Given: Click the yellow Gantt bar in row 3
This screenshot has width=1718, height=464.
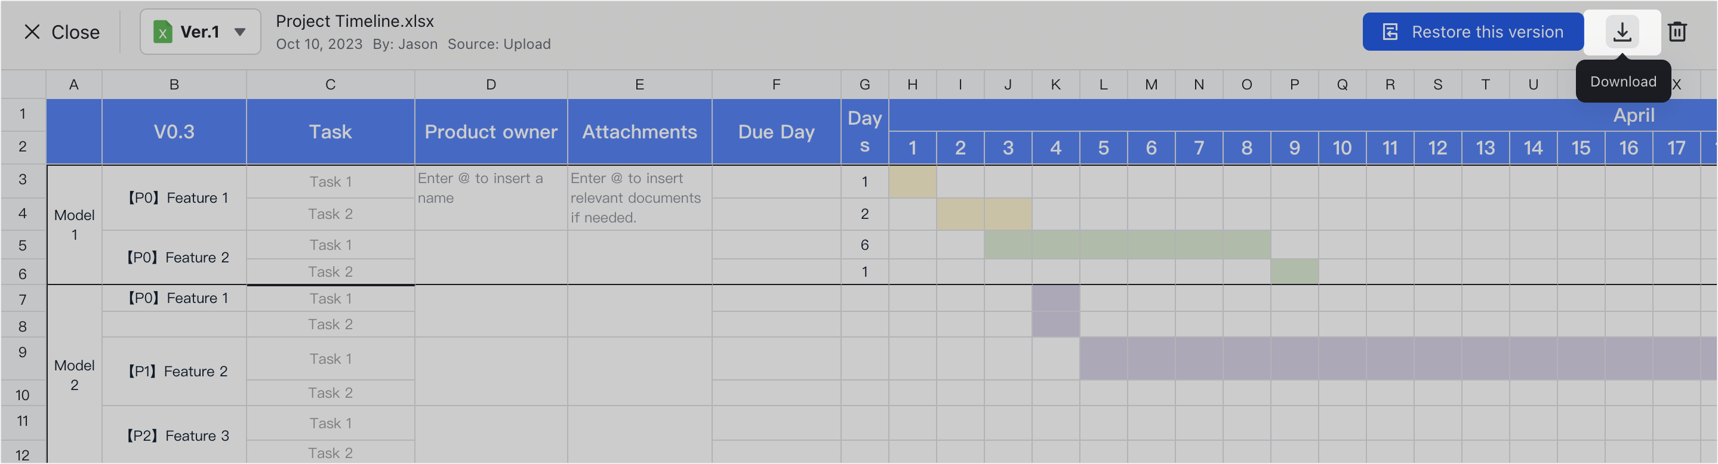Looking at the screenshot, I should point(912,182).
